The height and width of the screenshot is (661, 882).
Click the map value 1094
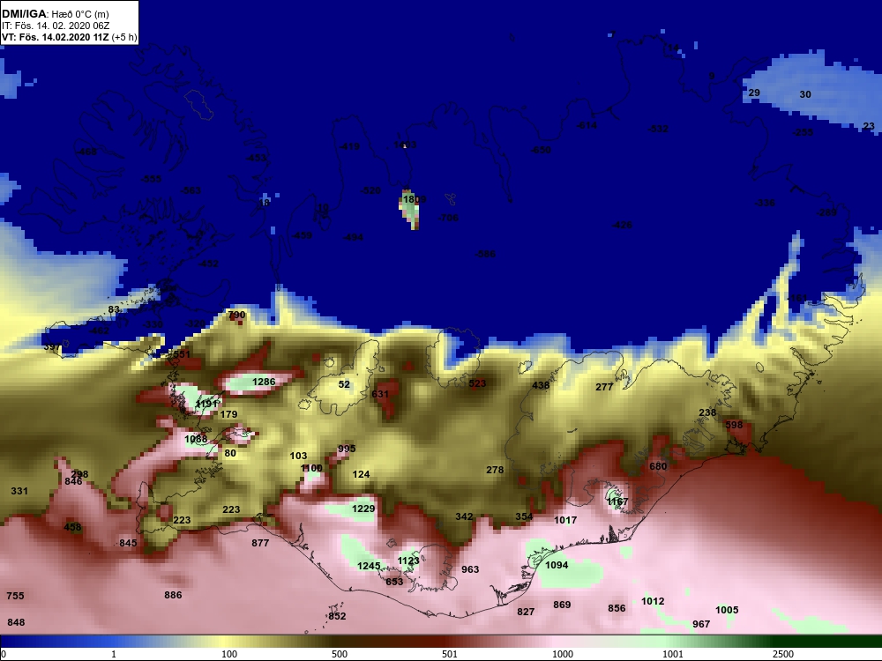(x=557, y=565)
